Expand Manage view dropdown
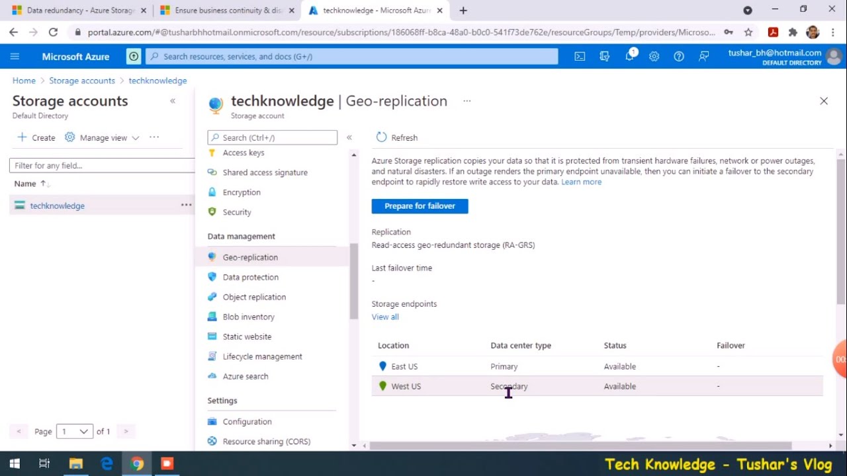This screenshot has height=476, width=847. coord(102,138)
